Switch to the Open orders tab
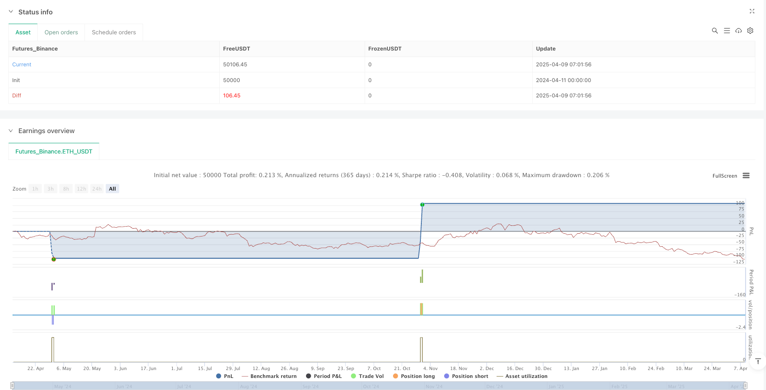This screenshot has height=390, width=766. point(61,32)
